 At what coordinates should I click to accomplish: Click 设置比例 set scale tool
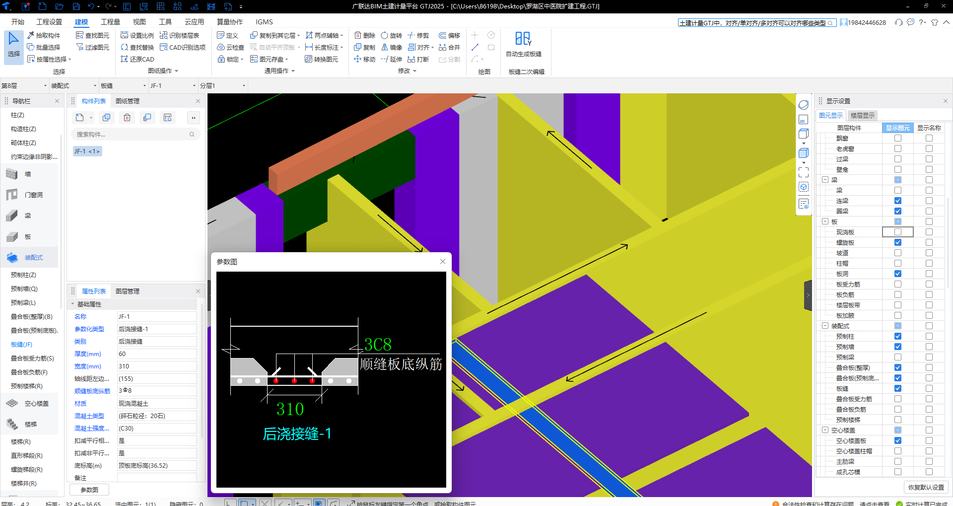pyautogui.click(x=137, y=35)
